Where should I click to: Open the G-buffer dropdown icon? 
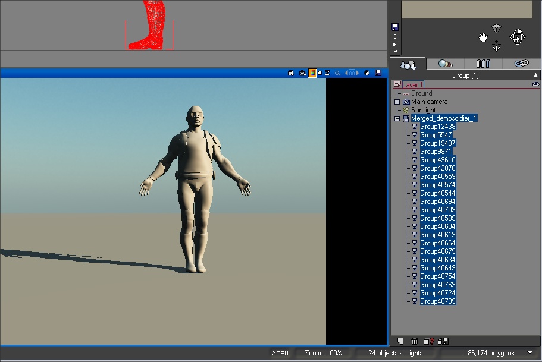337,73
